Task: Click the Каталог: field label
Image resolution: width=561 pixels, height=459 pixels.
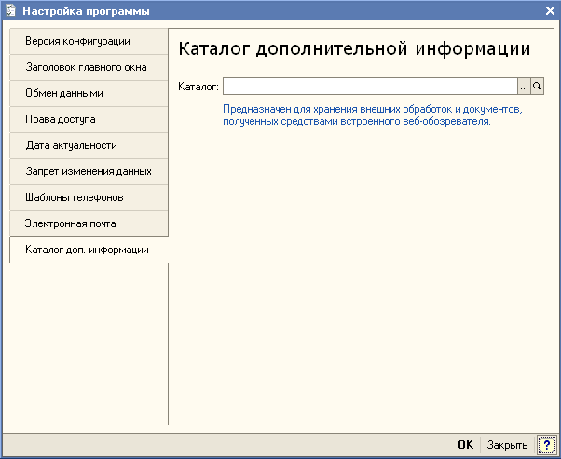Action: [198, 87]
